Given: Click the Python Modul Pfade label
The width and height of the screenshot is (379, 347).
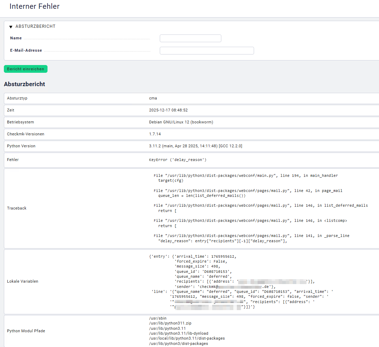Looking at the screenshot, I should (x=26, y=331).
